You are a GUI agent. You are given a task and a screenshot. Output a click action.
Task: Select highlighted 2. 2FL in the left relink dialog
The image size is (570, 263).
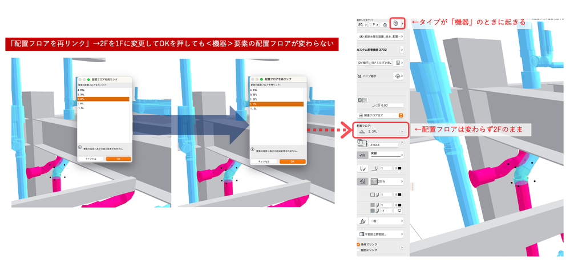click(104, 99)
